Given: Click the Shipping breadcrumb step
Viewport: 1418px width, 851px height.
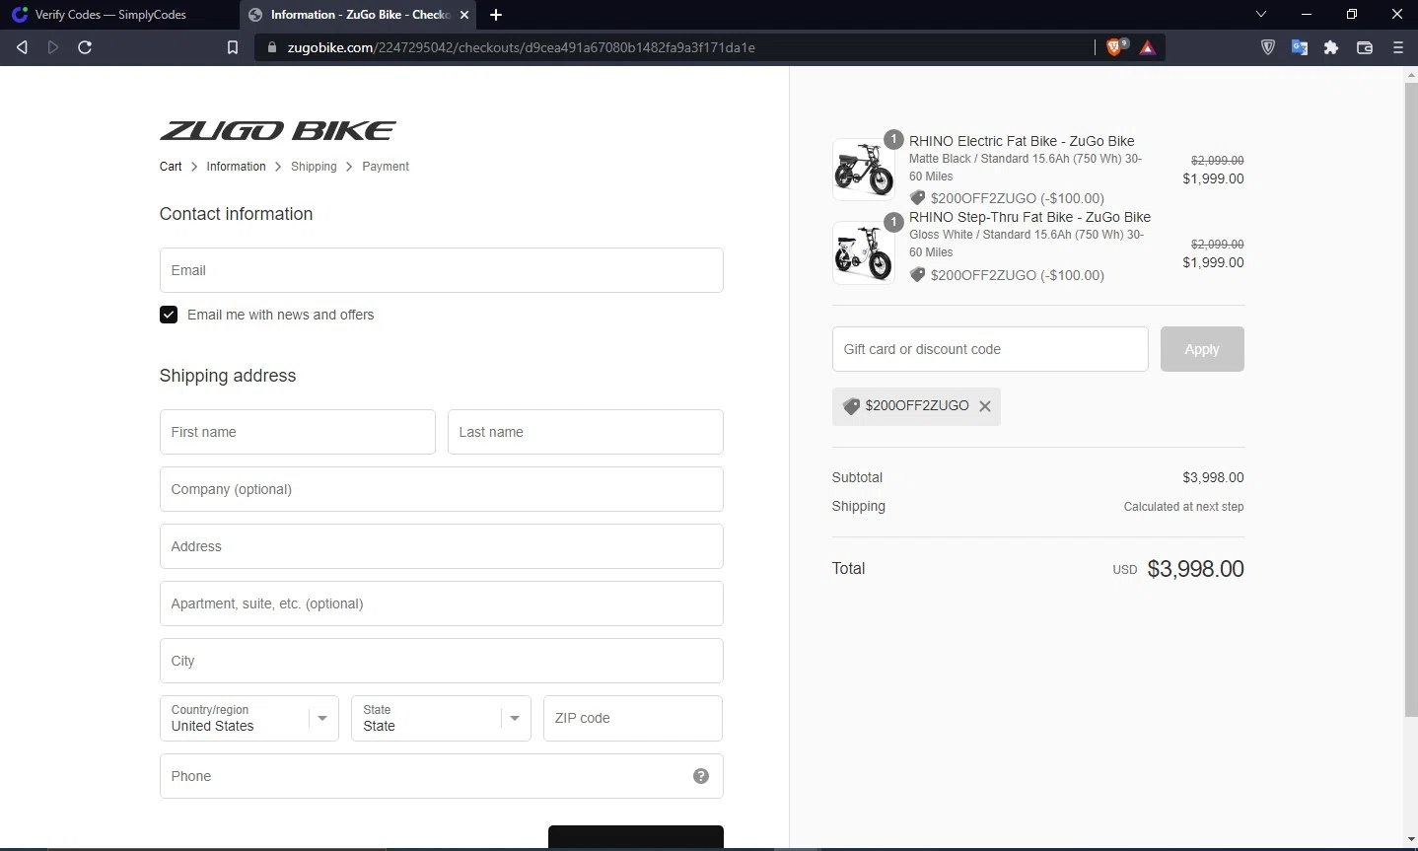Looking at the screenshot, I should coord(314,167).
